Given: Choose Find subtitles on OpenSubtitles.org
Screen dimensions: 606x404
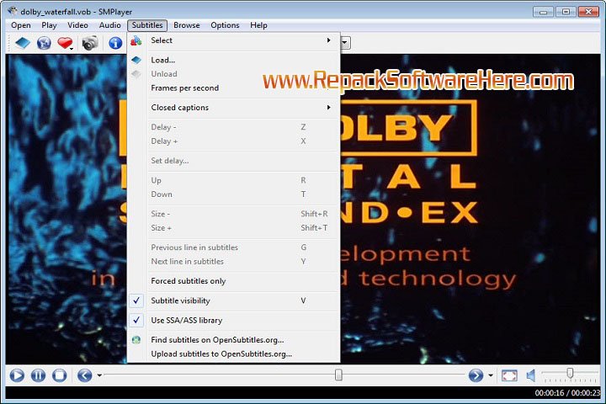Looking at the screenshot, I should [x=234, y=340].
